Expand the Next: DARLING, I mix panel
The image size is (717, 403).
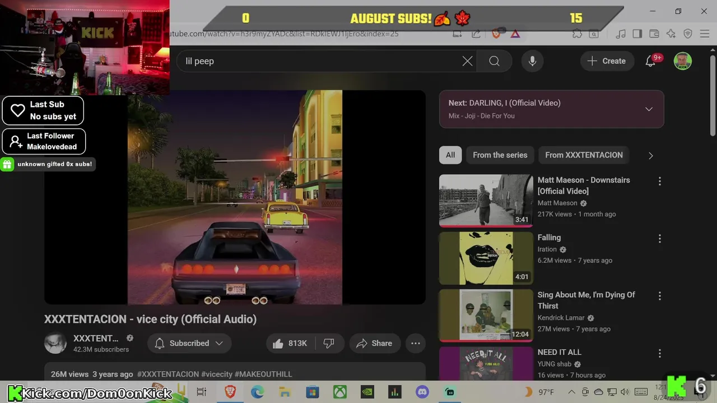(649, 109)
